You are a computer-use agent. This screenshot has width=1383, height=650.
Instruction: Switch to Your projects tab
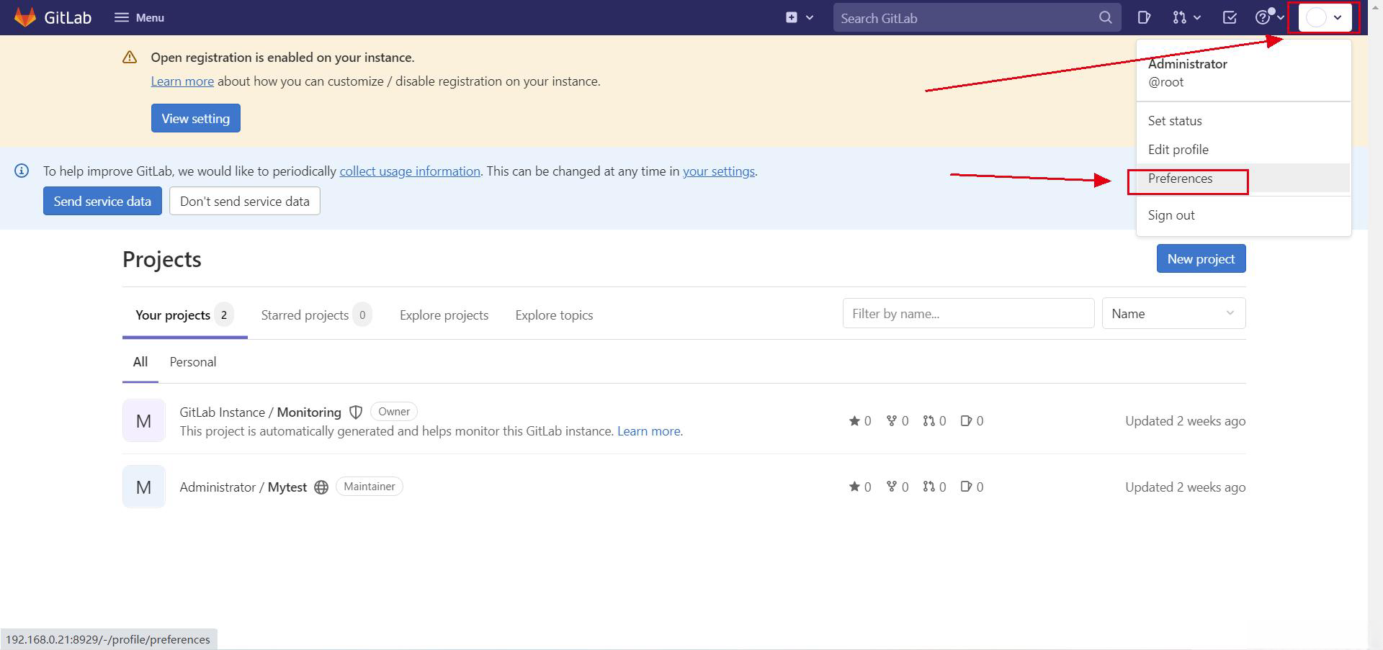184,315
